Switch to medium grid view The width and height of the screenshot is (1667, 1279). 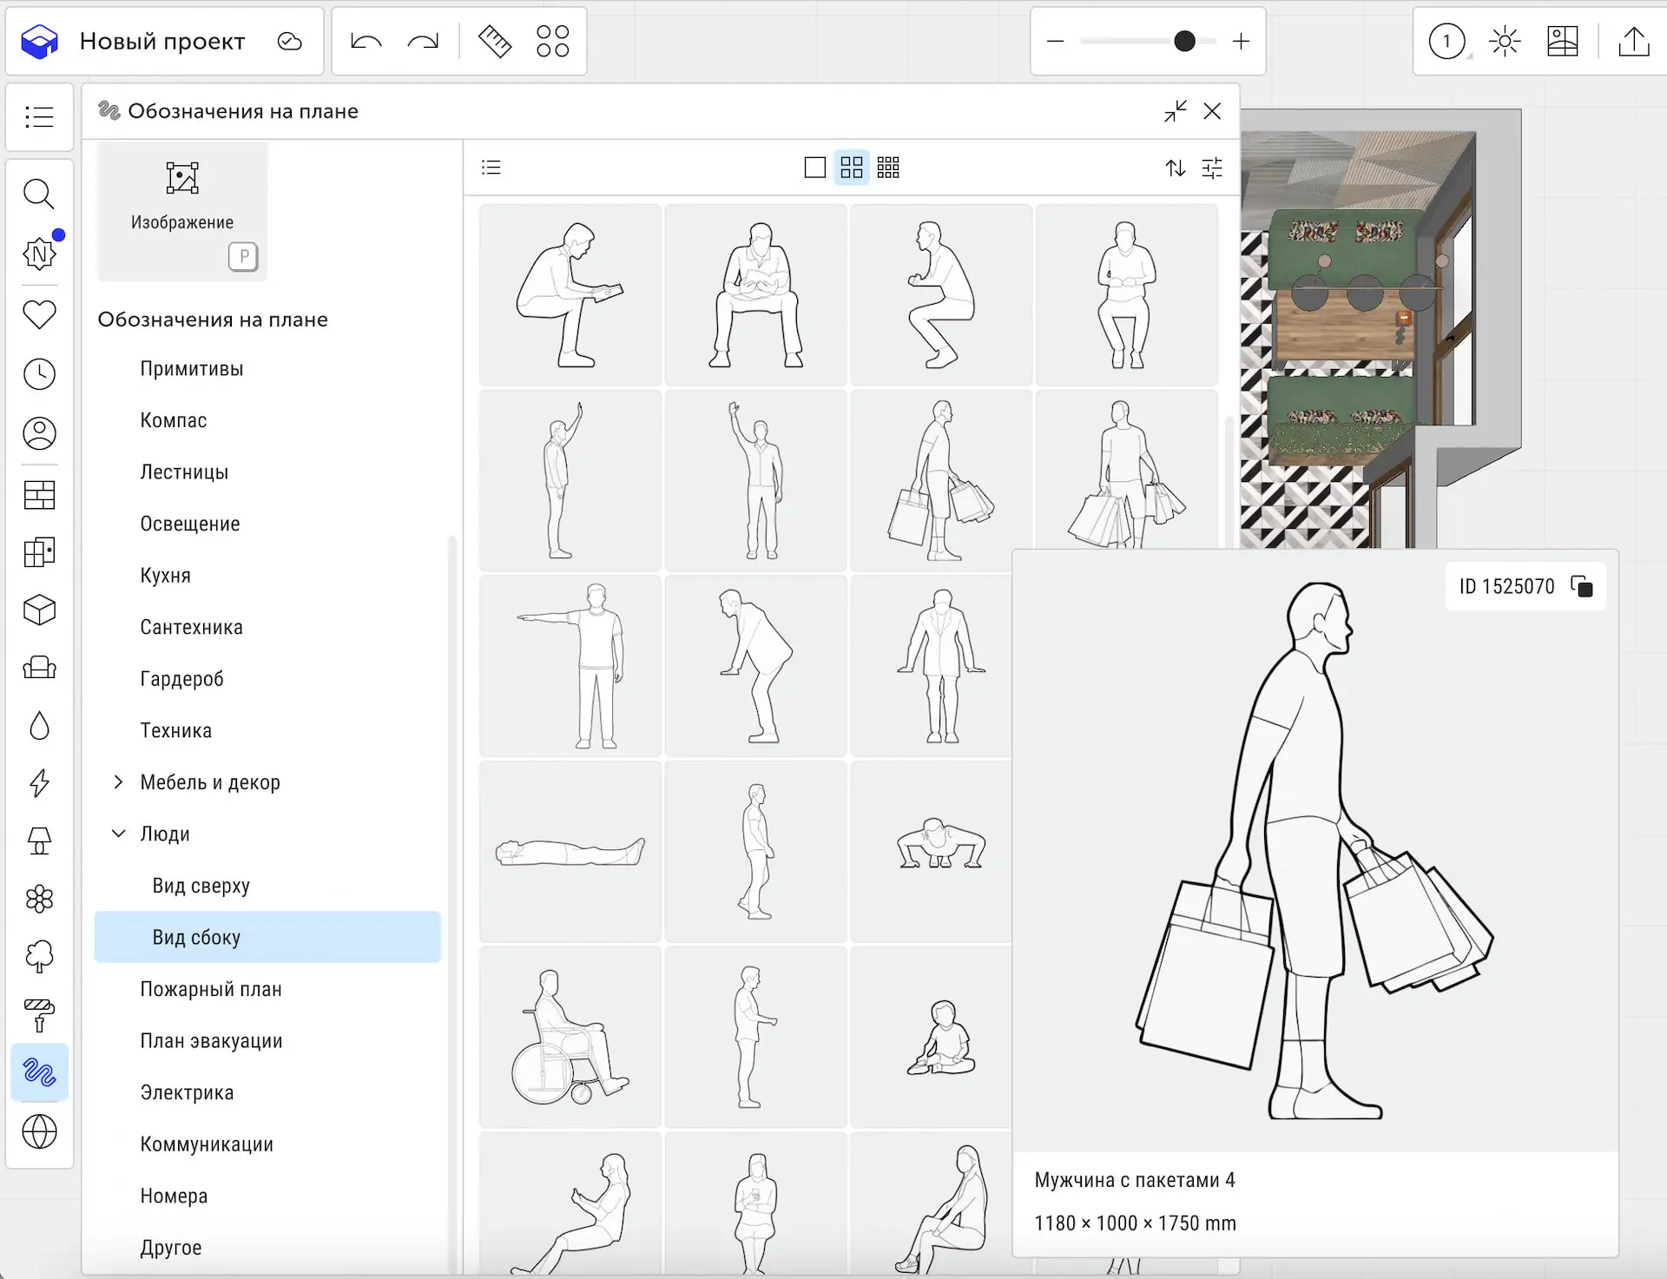[x=852, y=167]
